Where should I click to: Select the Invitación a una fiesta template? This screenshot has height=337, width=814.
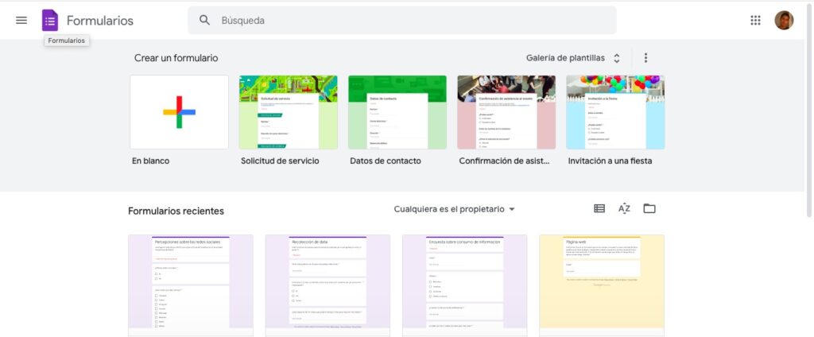(x=614, y=112)
